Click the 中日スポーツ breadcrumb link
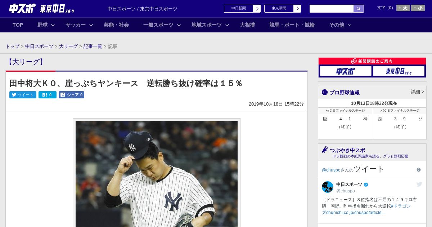Image resolution: width=432 pixels, height=227 pixels. [39, 46]
